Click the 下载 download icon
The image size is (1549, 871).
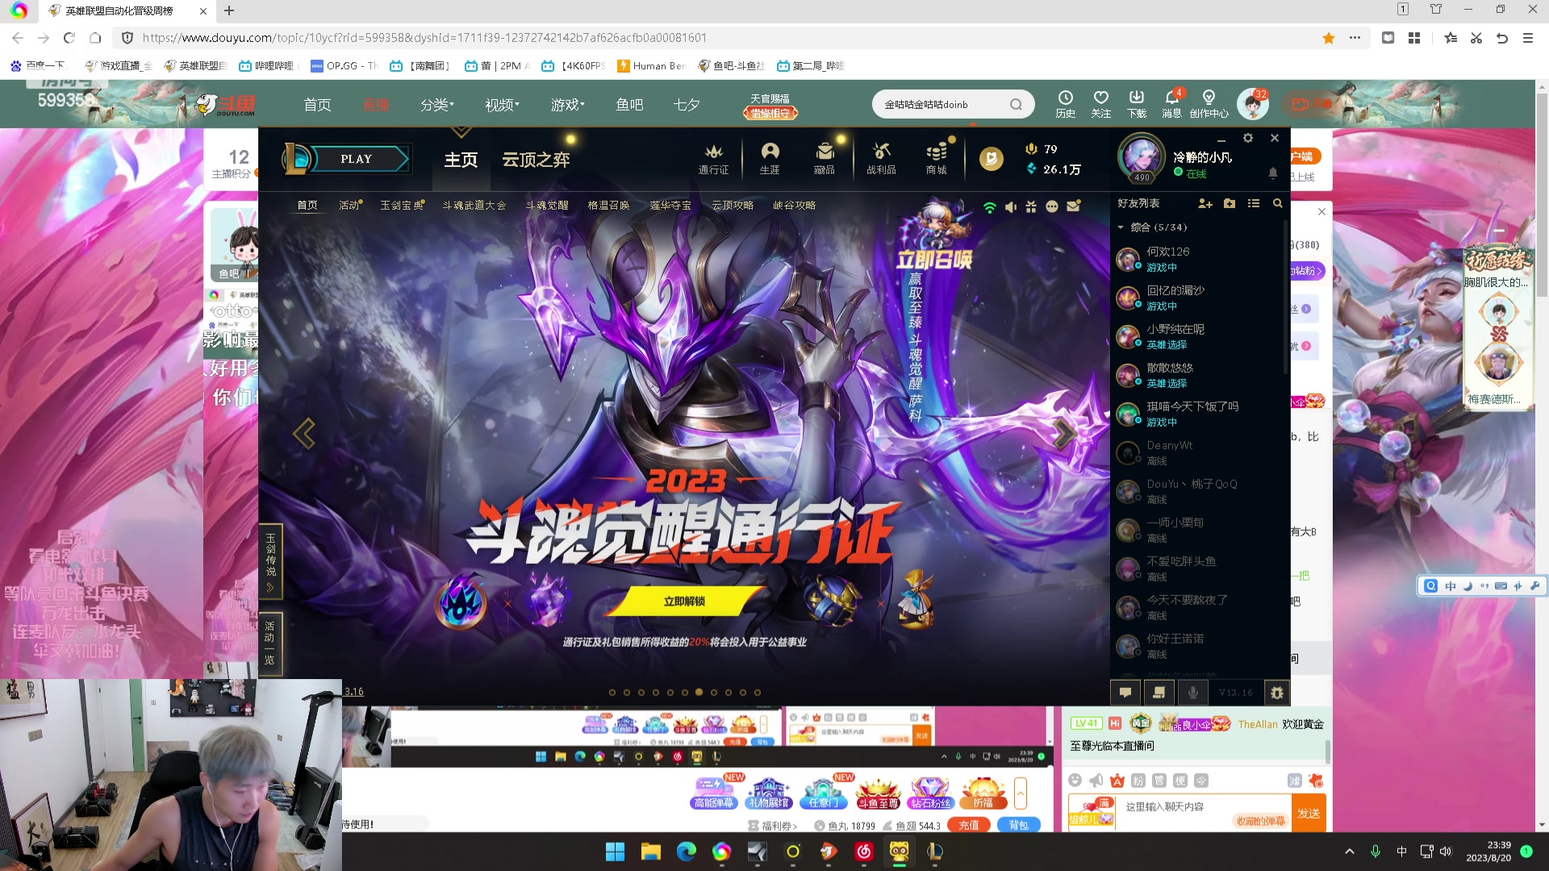1137,103
